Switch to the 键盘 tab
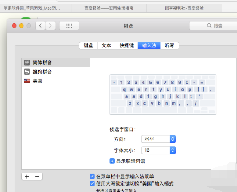Screen dimensions: 237x192 (88, 45)
